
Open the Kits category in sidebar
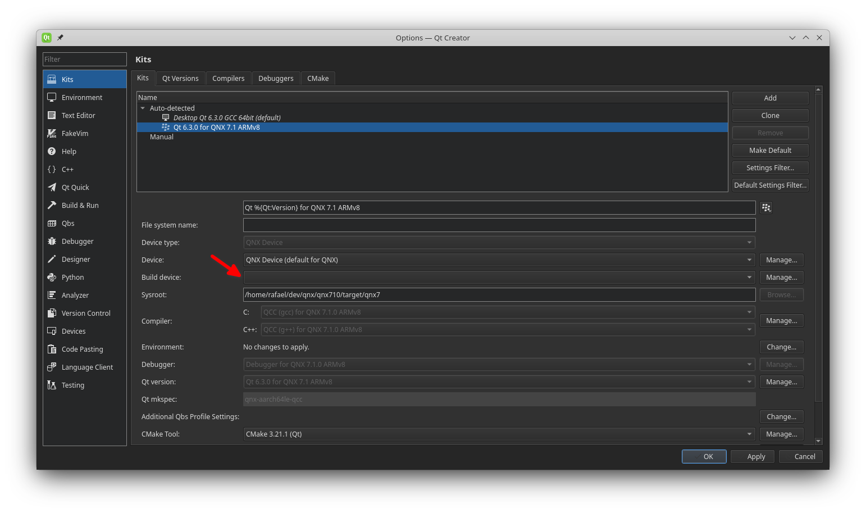pos(85,79)
